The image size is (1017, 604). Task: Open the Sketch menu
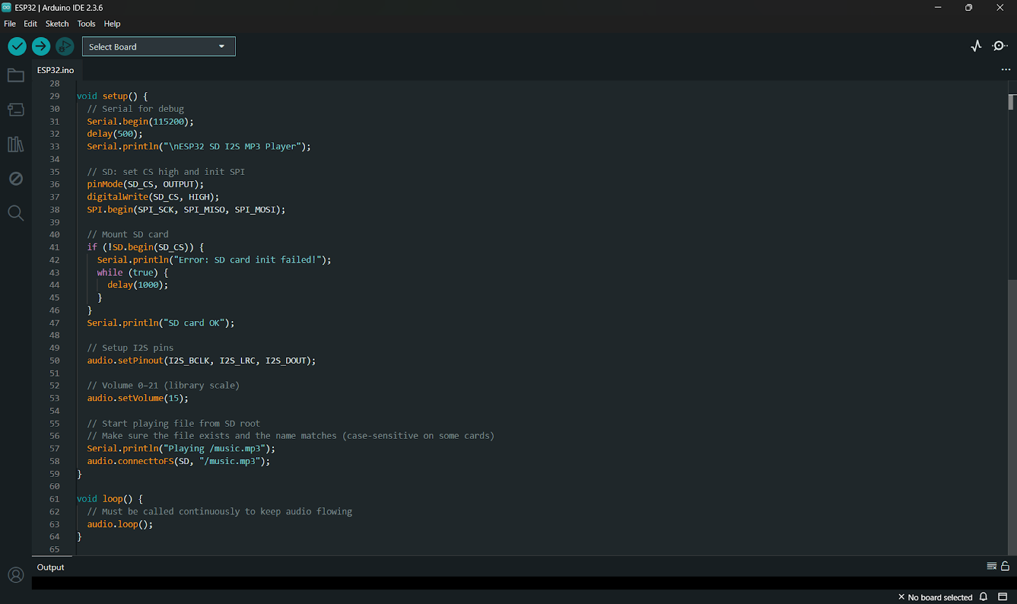(x=57, y=24)
